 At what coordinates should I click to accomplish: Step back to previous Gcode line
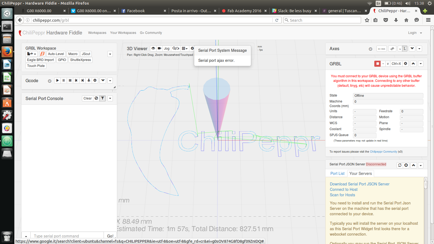point(76,81)
